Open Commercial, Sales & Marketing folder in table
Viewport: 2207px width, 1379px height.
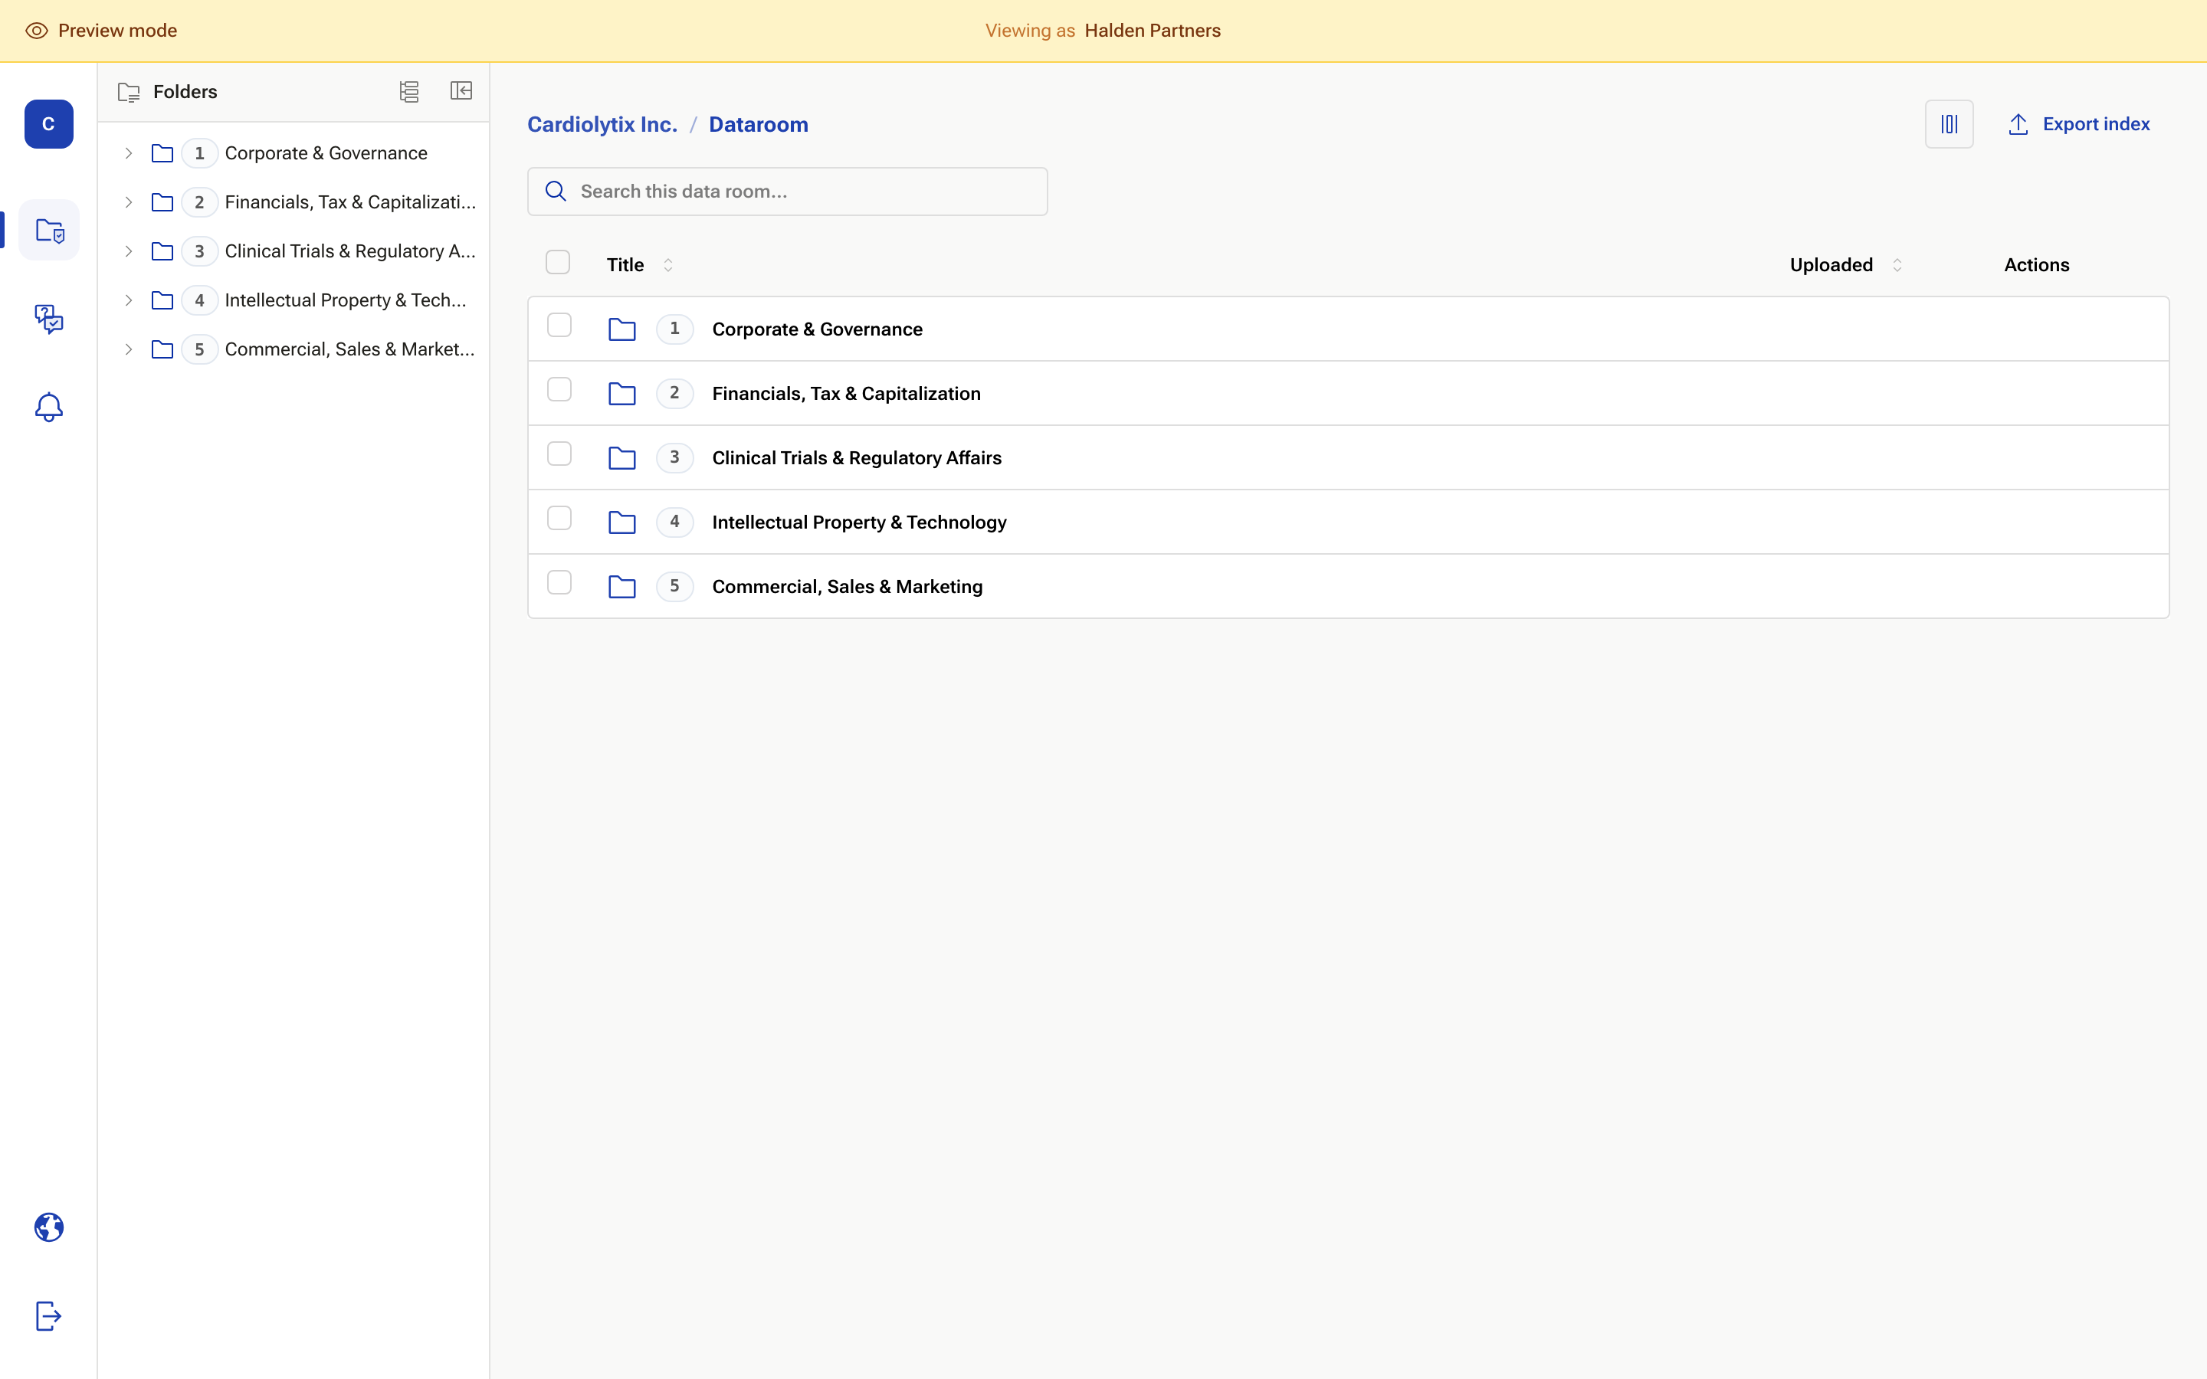tap(848, 586)
